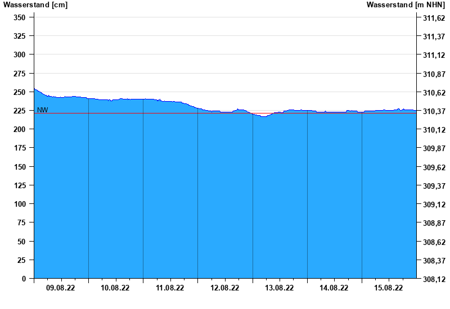Click the 125 value on left axis
This screenshot has height=309, width=450.
20,185
